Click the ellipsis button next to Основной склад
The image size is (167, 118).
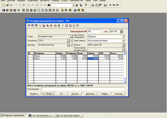(x=71, y=36)
